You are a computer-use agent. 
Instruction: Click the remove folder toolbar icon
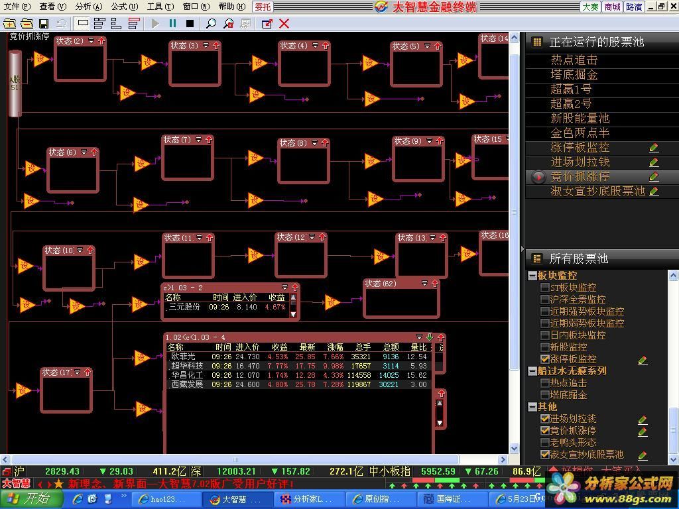tap(27, 24)
